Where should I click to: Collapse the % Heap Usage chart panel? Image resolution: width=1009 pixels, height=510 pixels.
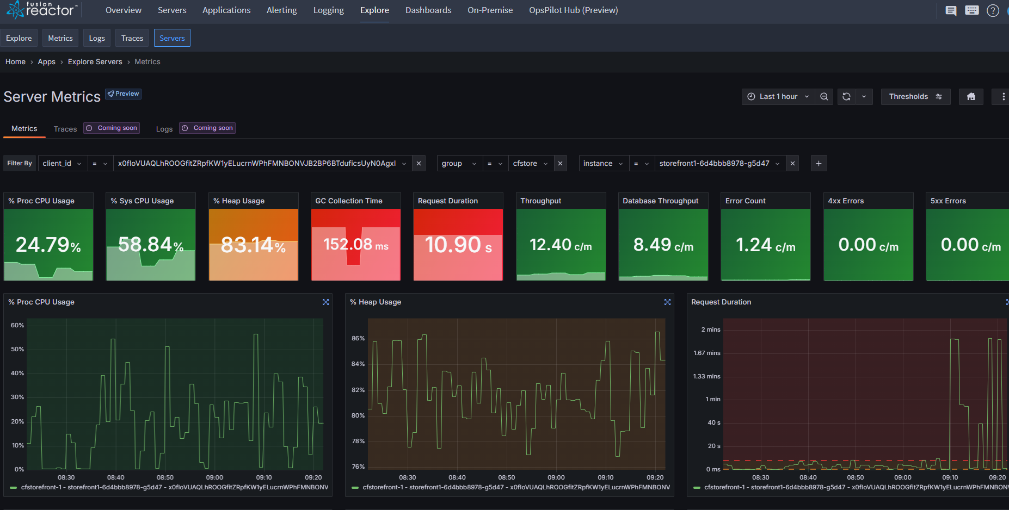[x=667, y=302]
